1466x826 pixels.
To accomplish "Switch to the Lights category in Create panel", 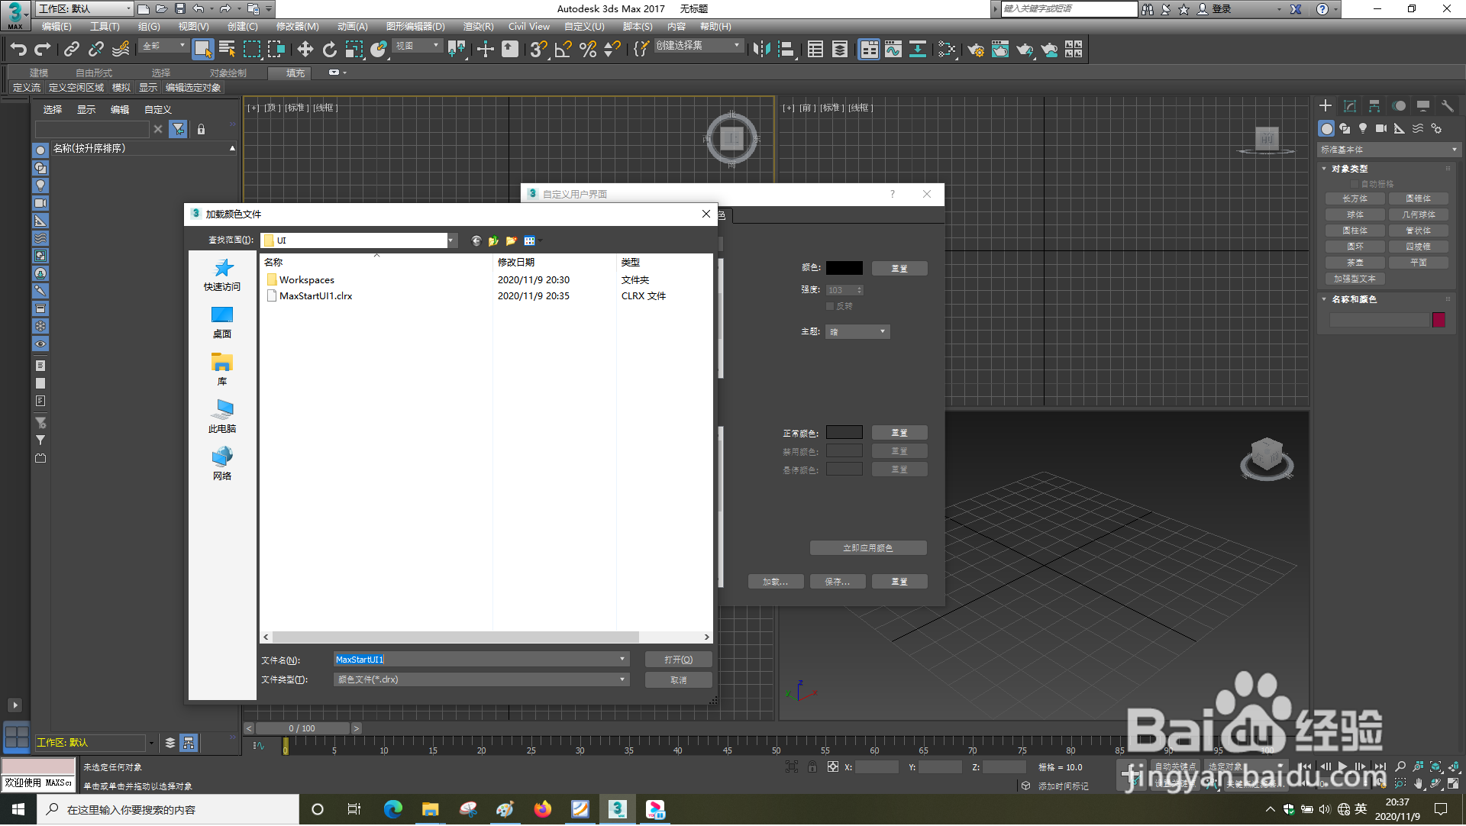I will click(1363, 128).
